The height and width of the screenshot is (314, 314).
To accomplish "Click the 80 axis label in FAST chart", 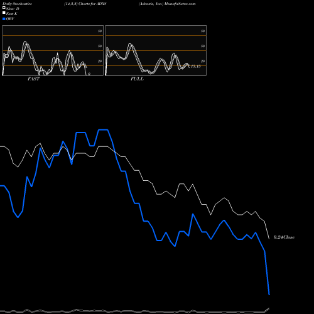I will point(100,31).
